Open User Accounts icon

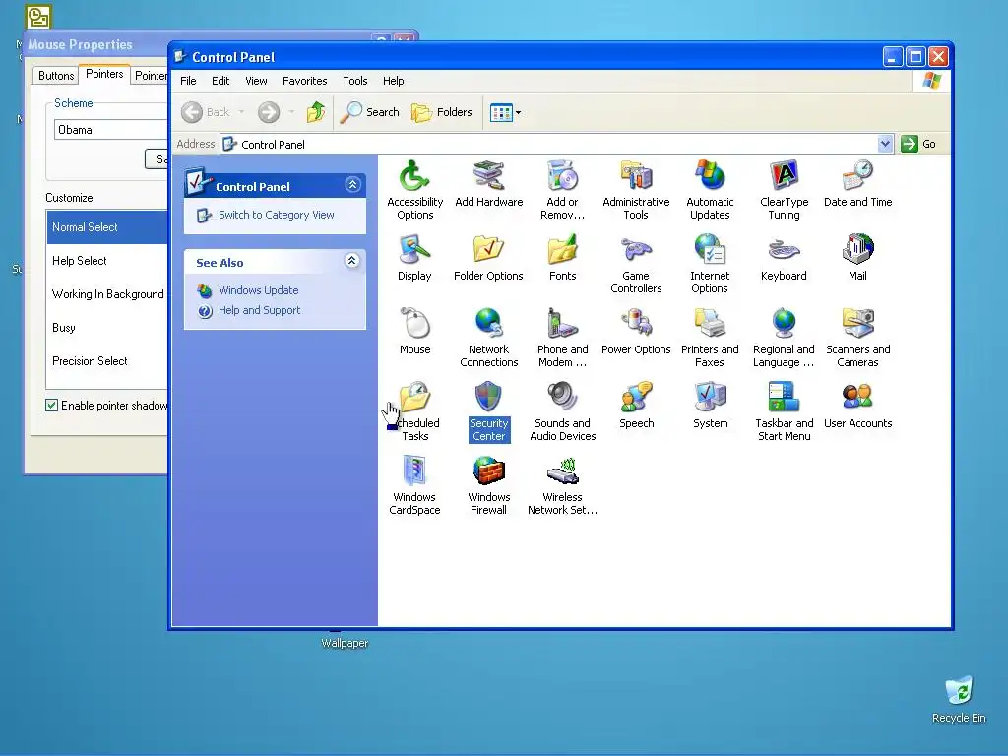tap(857, 406)
